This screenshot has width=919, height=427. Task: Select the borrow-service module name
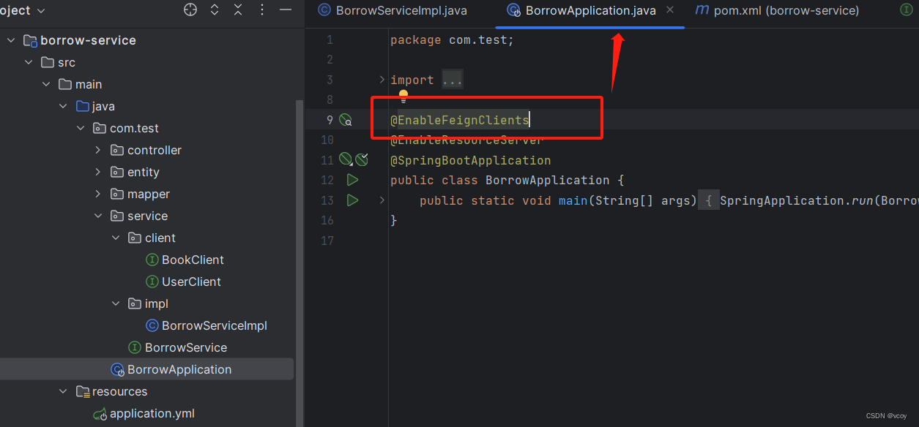click(88, 40)
